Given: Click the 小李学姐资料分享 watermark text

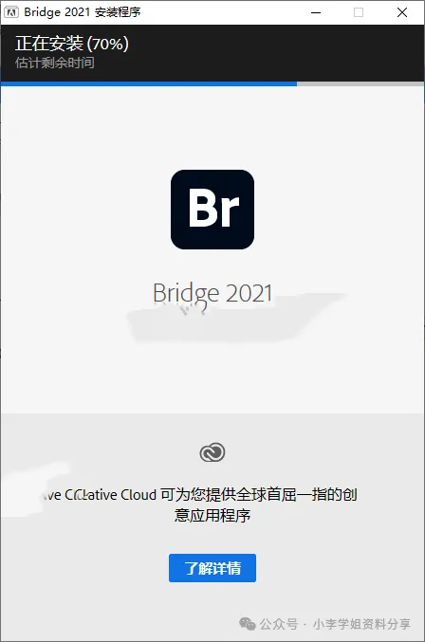Looking at the screenshot, I should [x=361, y=624].
